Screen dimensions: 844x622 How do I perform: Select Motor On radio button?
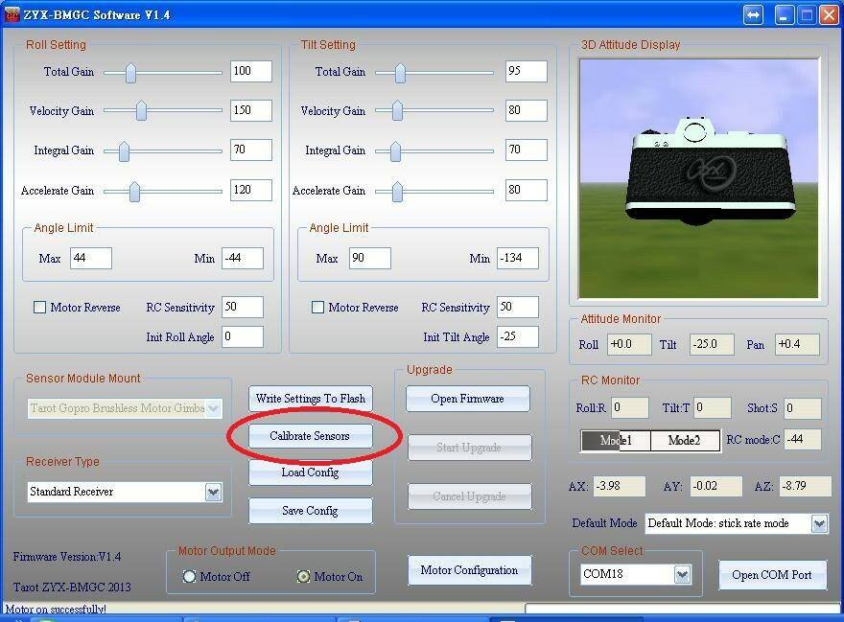(303, 576)
